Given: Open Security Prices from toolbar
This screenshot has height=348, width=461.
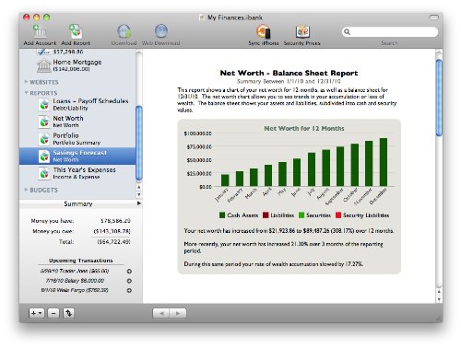Looking at the screenshot, I should pos(302,31).
